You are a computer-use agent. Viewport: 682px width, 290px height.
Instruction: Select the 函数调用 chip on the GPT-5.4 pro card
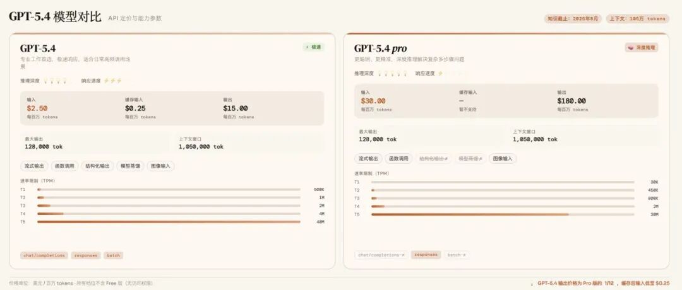[x=399, y=158]
